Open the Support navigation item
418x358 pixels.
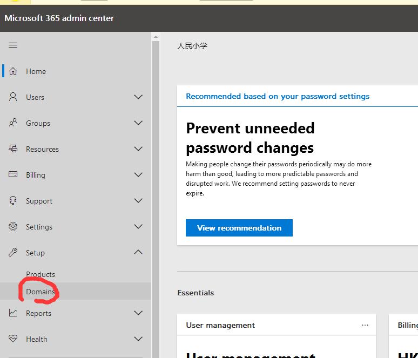(76, 201)
